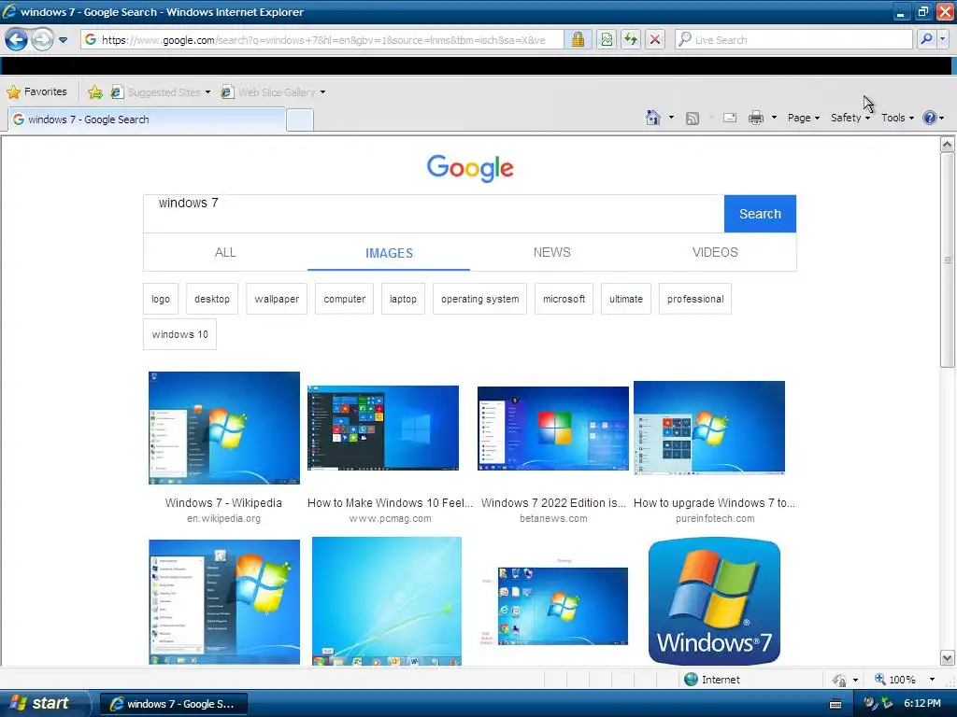The height and width of the screenshot is (717, 957).
Task: Click the Stop loading red X icon
Action: pos(655,39)
